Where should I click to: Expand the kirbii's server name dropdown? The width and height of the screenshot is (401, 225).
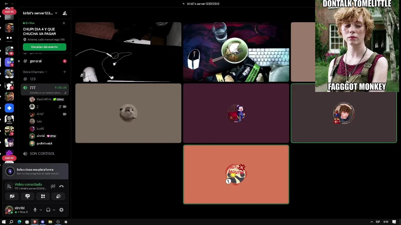coord(56,13)
